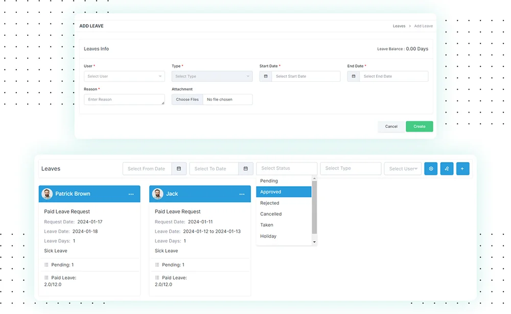Choose Approved from the status list
The height and width of the screenshot is (314, 511).
(x=284, y=192)
